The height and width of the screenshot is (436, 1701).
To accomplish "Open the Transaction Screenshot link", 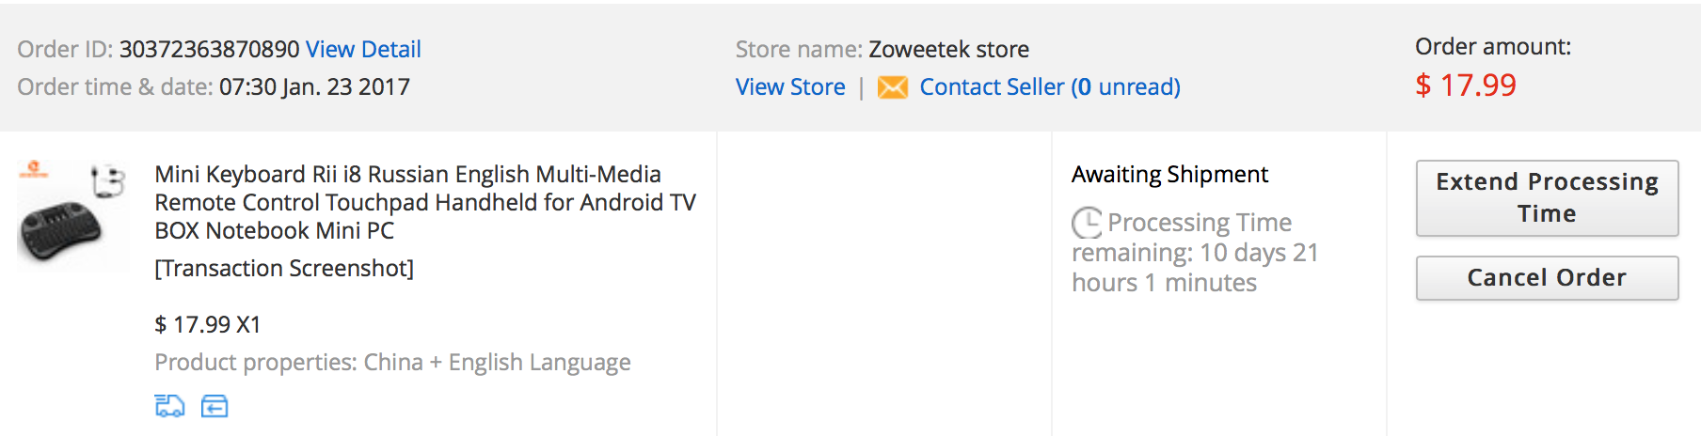I will coord(284,269).
